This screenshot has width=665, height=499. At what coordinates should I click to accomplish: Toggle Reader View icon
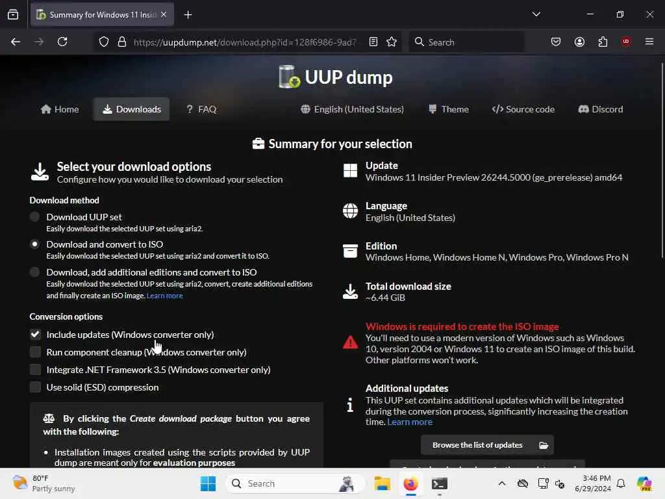(x=373, y=42)
